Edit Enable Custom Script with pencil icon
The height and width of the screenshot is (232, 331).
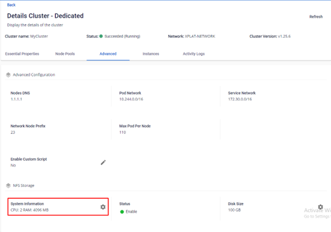click(x=103, y=162)
